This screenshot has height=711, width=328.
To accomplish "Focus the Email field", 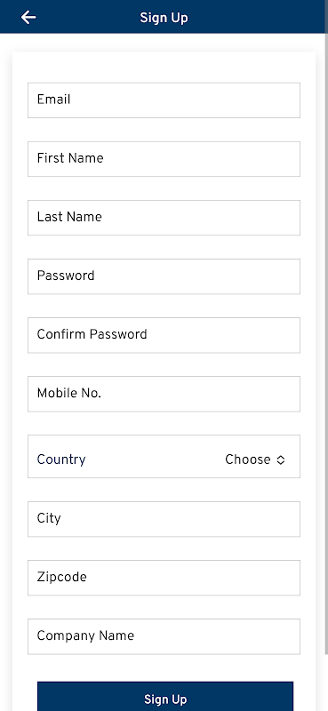I will point(164,100).
